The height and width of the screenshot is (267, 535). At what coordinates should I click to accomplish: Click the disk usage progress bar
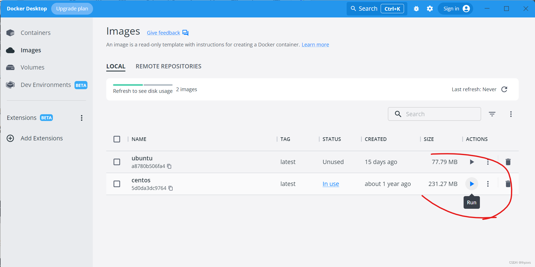[143, 85]
